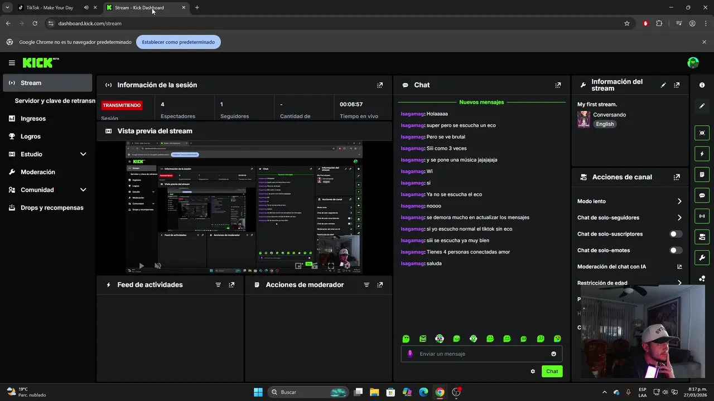The height and width of the screenshot is (401, 714).
Task: Toggle the session info broadcast widget in right sidebar
Action: [x=702, y=216]
